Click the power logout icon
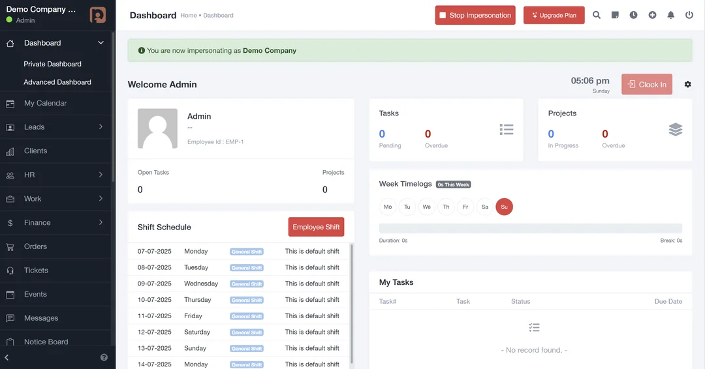 pyautogui.click(x=689, y=15)
